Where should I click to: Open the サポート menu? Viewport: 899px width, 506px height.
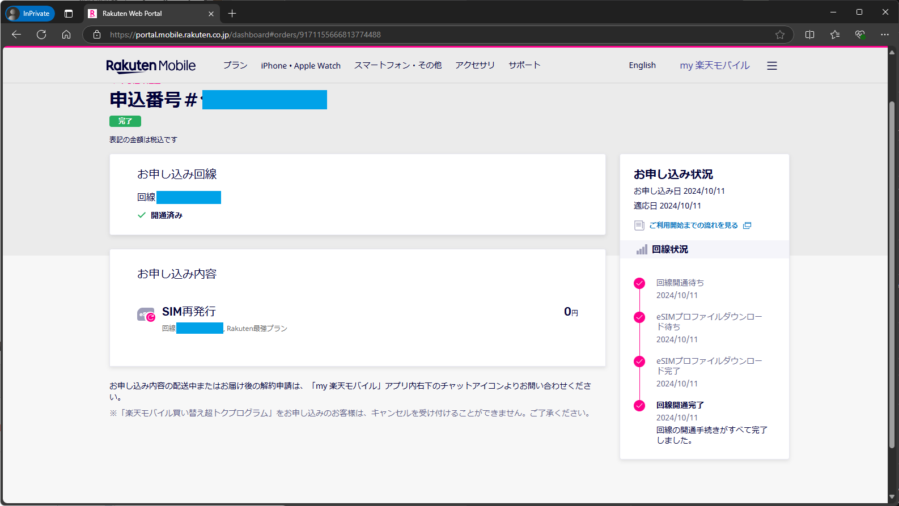524,65
